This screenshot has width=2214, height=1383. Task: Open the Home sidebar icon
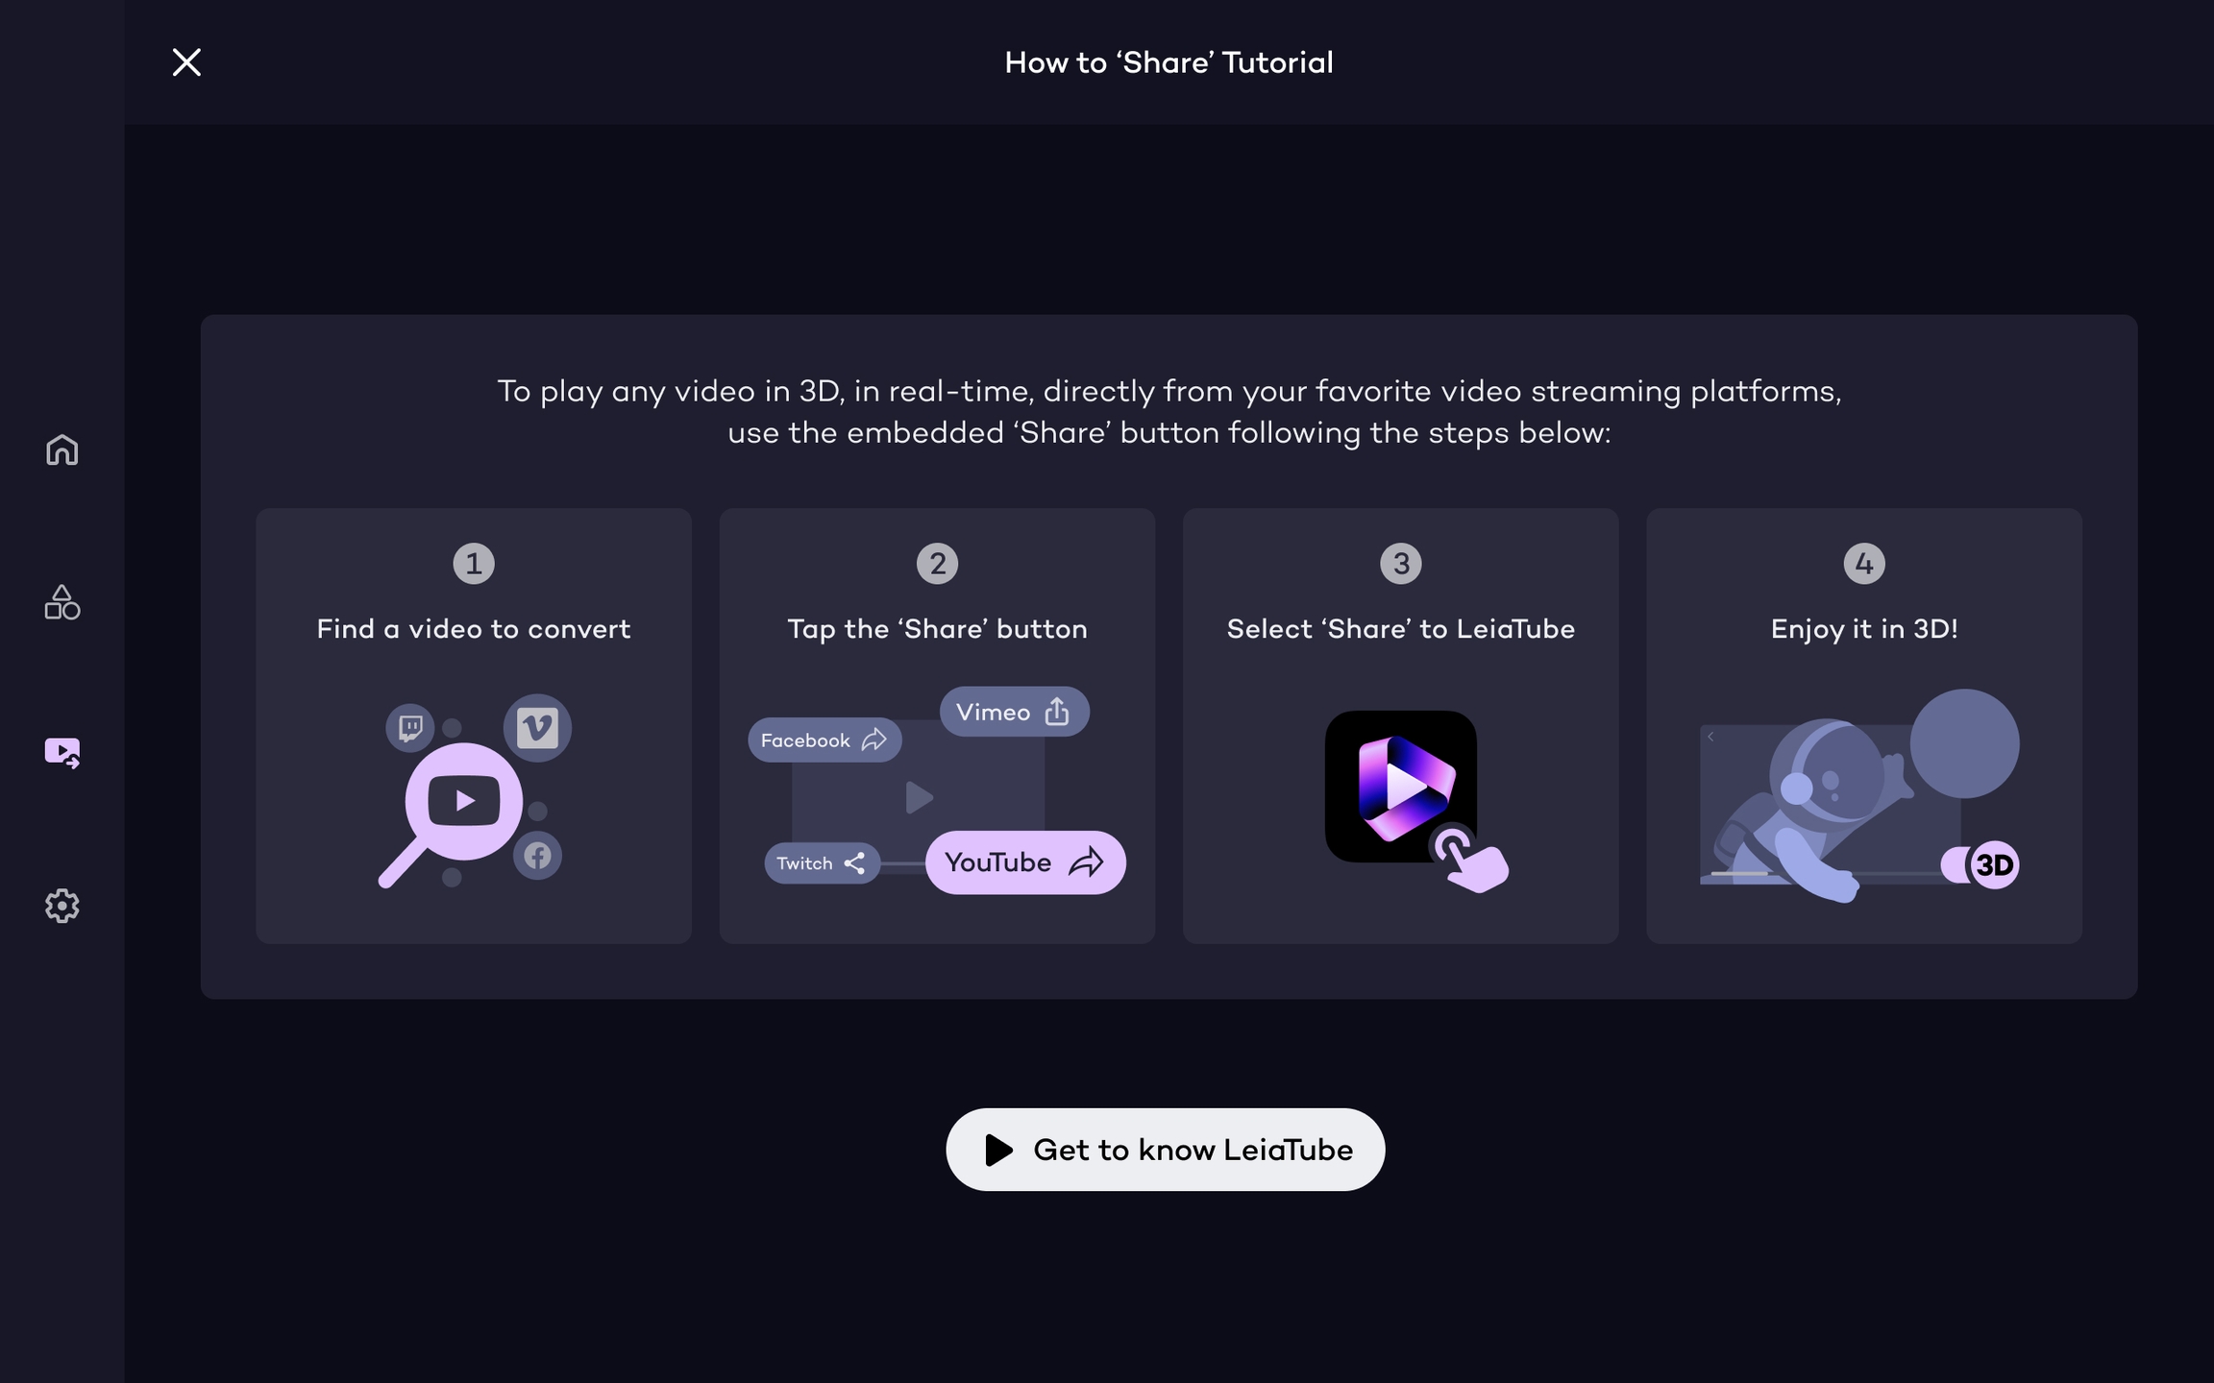(62, 449)
